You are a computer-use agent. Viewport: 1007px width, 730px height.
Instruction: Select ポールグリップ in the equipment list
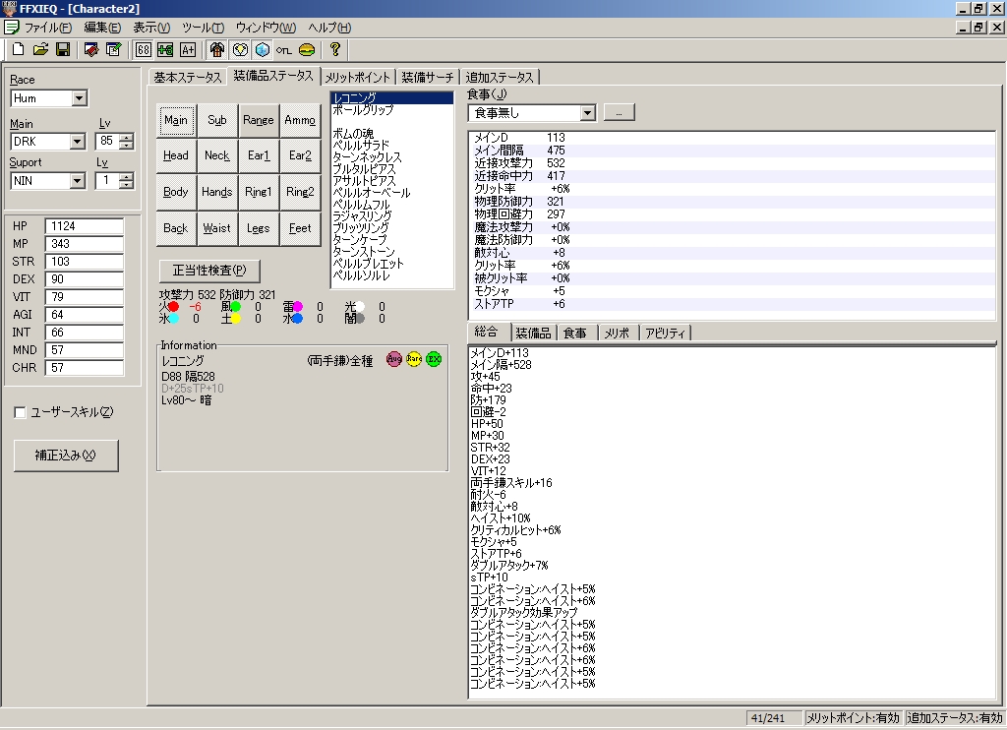(x=392, y=110)
